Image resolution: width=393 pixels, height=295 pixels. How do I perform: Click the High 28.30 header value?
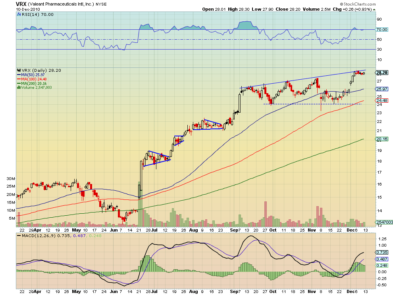click(x=239, y=9)
